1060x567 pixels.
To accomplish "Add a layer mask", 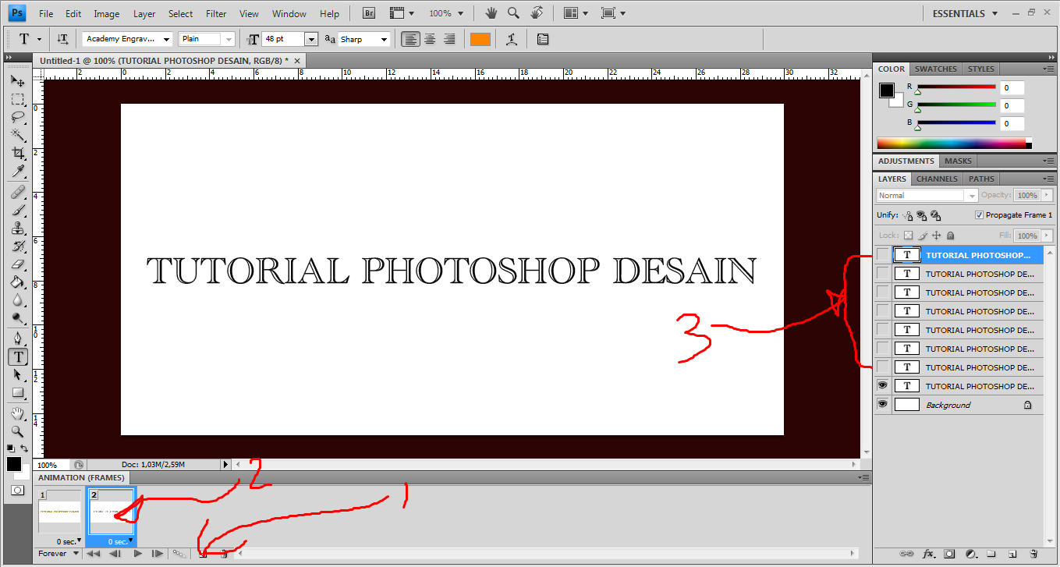I will click(x=949, y=554).
